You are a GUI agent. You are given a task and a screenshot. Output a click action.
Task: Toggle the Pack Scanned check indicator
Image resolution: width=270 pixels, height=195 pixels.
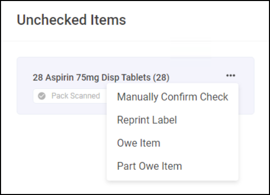[x=42, y=96]
